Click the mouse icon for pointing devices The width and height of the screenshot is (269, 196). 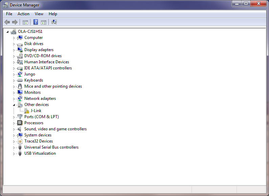point(20,86)
